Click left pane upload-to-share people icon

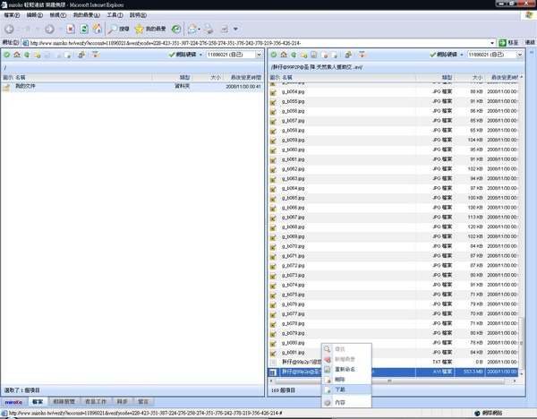click(x=81, y=55)
